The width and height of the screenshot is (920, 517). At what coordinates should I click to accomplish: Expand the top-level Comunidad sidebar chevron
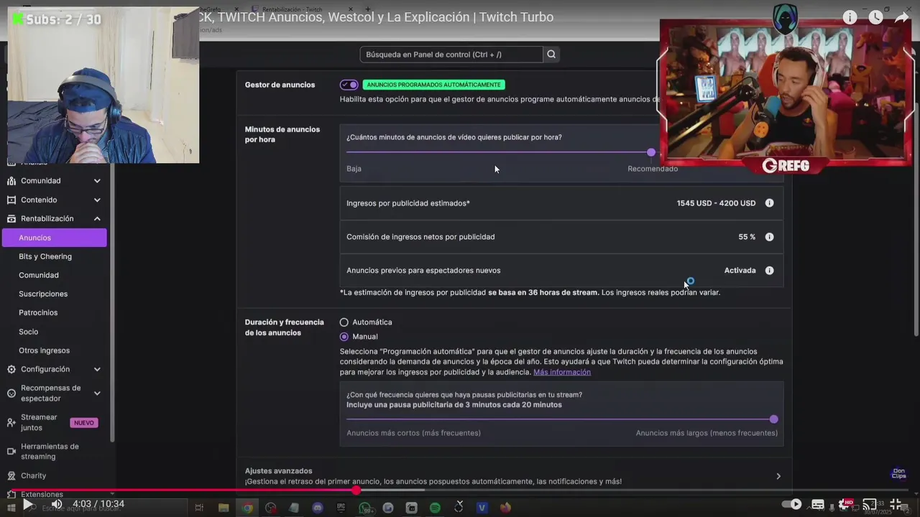[x=97, y=181]
